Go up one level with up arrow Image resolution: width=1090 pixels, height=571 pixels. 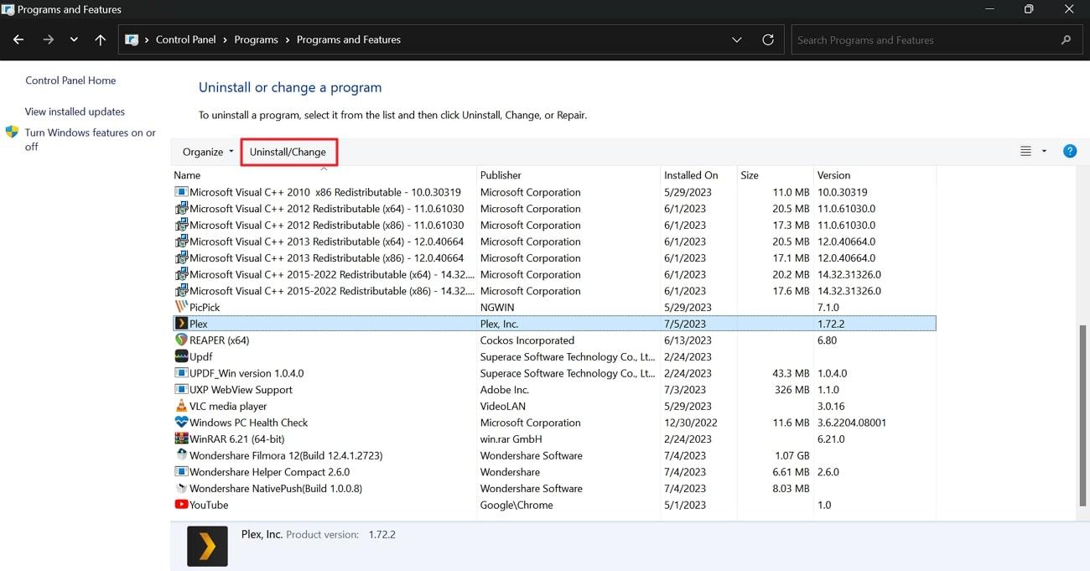click(101, 40)
